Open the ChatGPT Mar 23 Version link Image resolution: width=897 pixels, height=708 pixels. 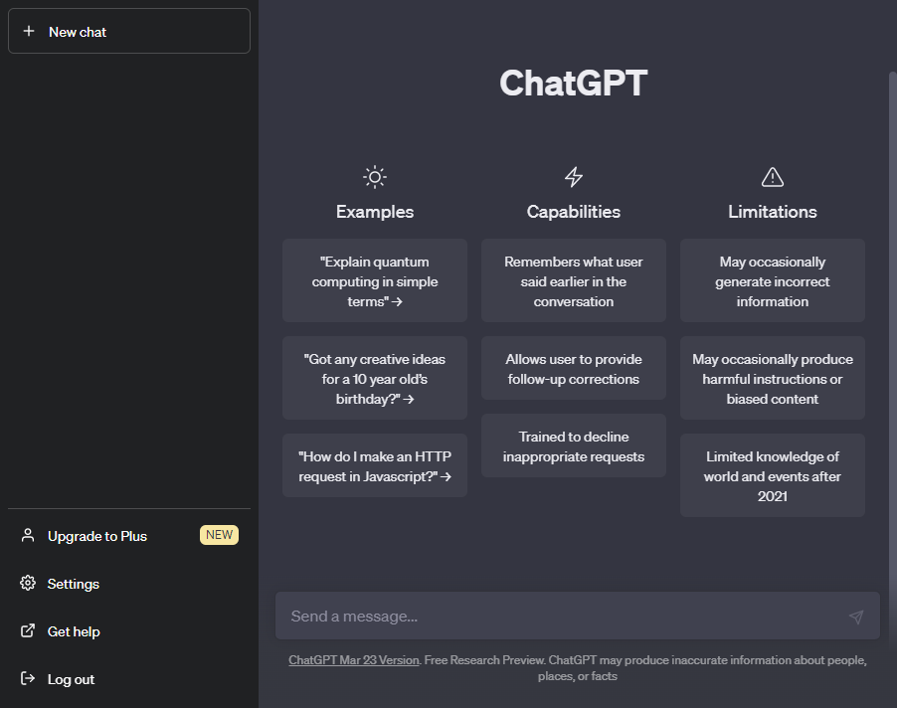click(x=353, y=659)
